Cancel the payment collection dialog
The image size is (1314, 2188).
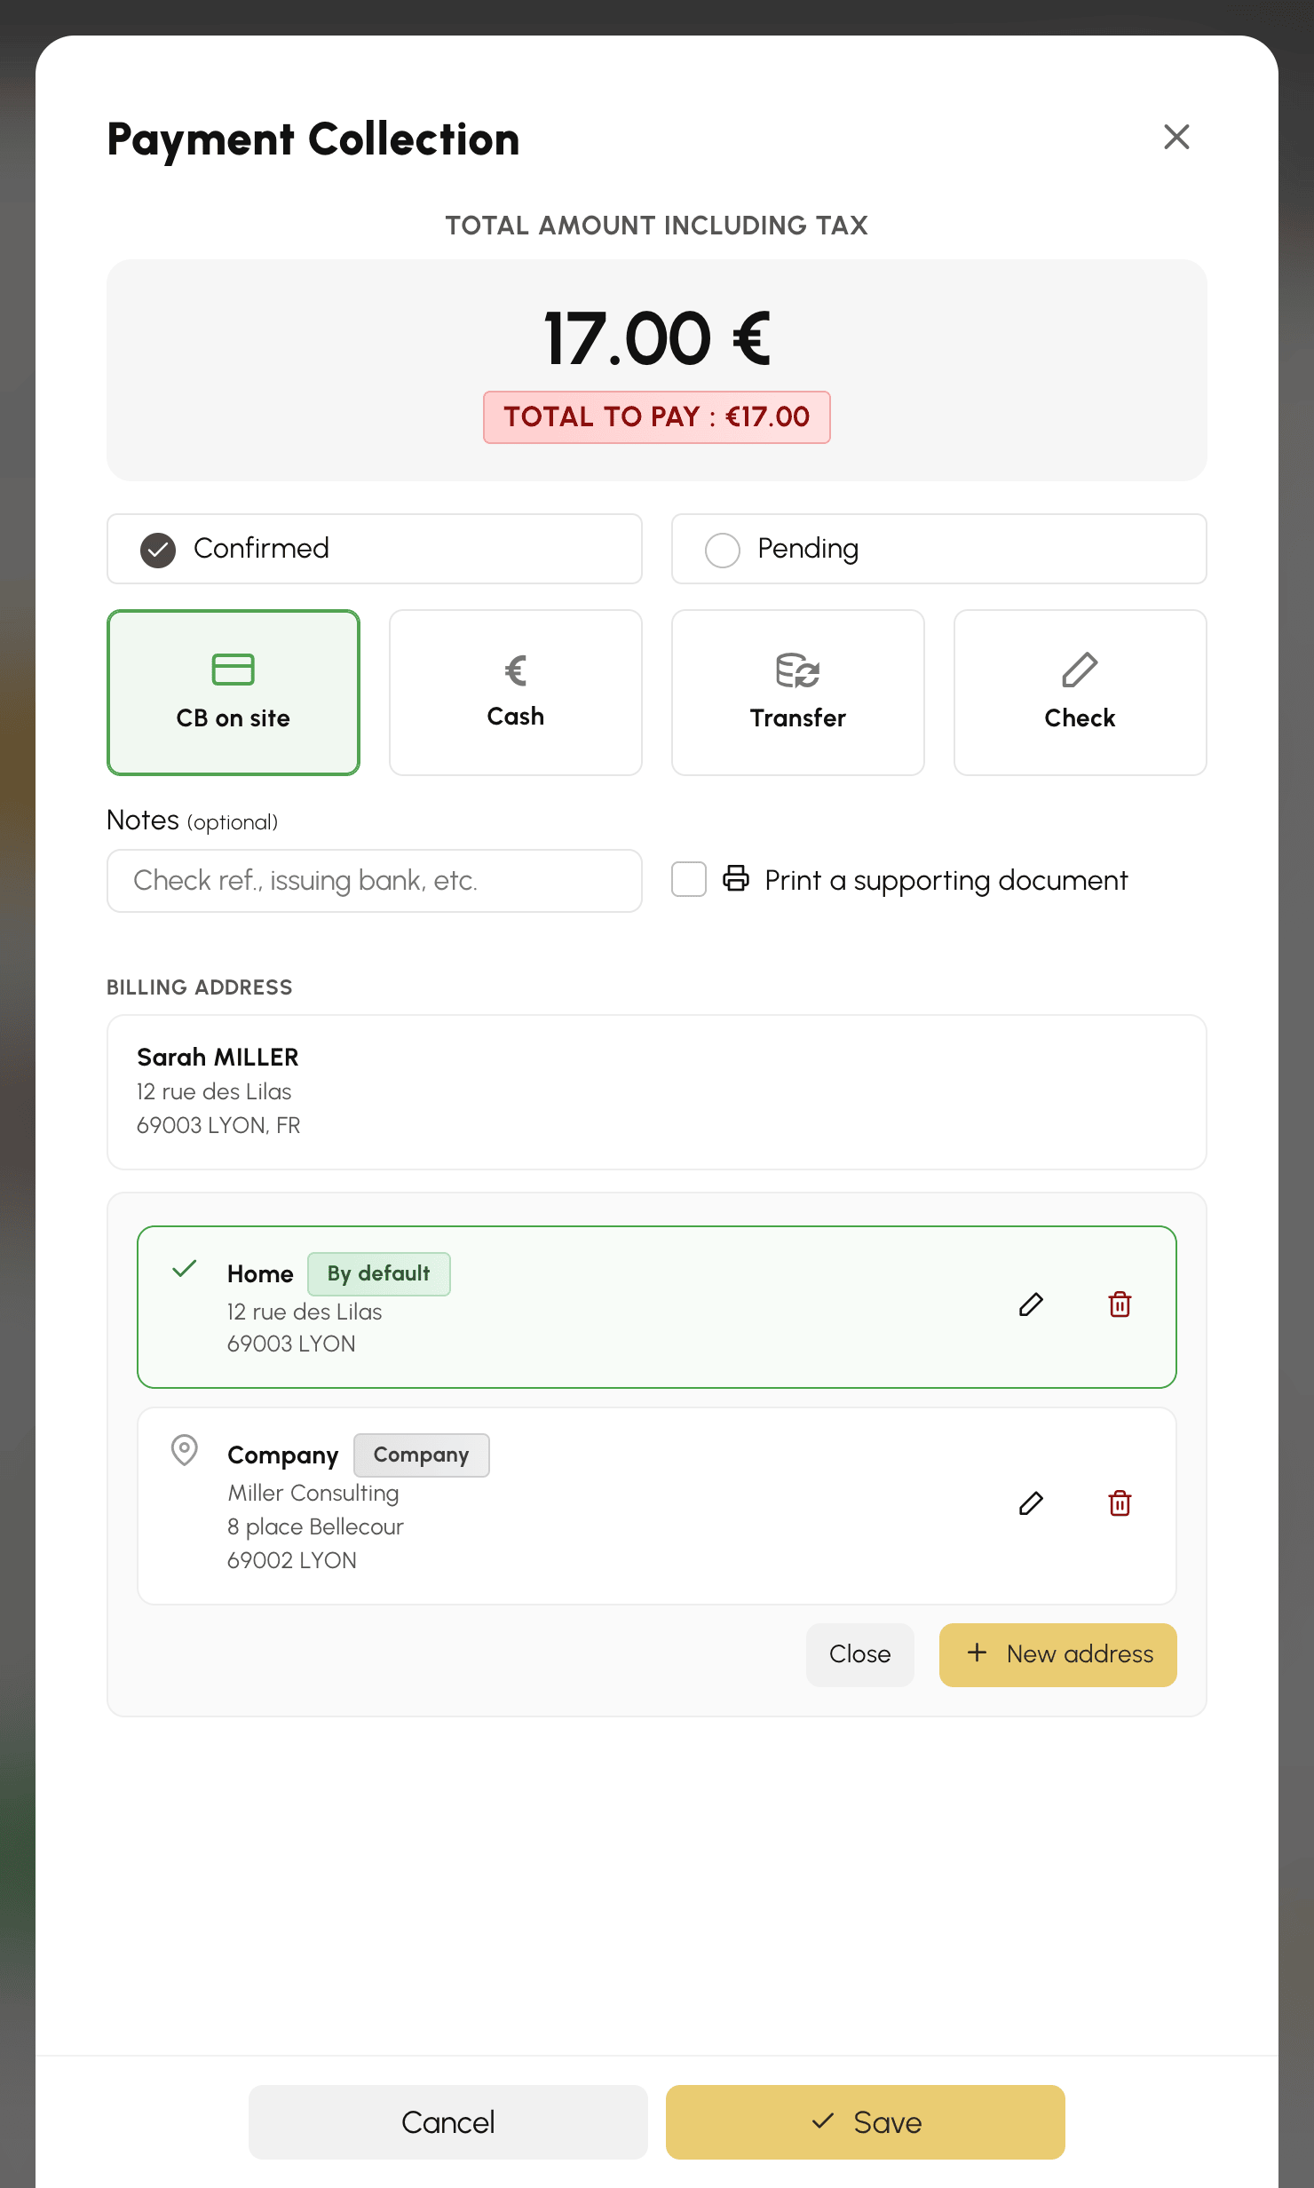point(448,2122)
